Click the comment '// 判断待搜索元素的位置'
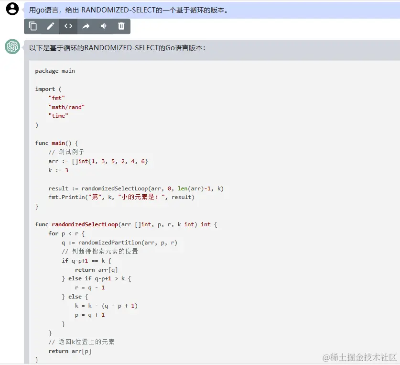 [x=100, y=252]
